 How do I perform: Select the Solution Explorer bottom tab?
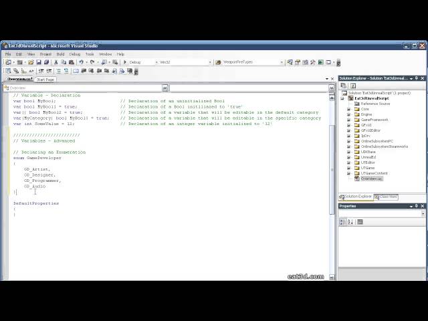(356, 197)
